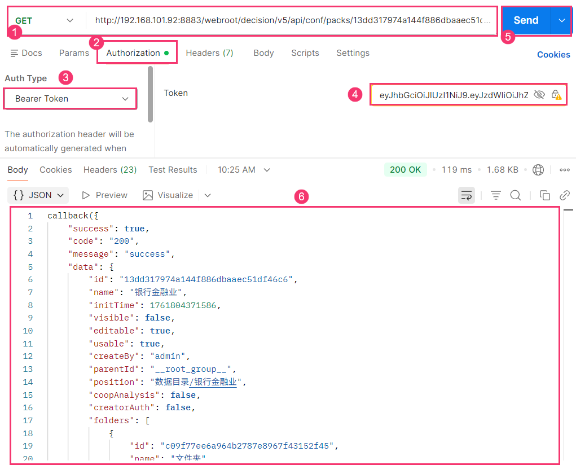Click the auth panel vertical scrollbar
The image size is (576, 465).
click(150, 94)
